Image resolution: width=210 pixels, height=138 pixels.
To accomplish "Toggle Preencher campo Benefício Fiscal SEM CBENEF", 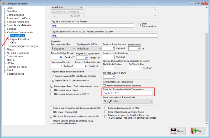I will pos(106,117).
